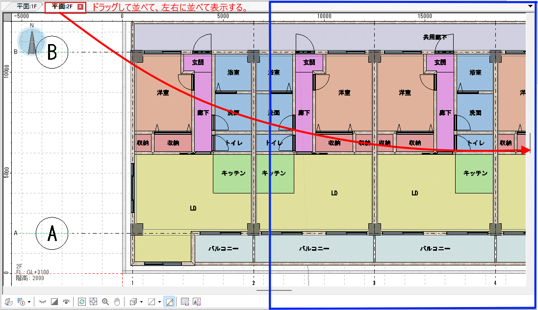
Task: Click the first view-sync icon in bottom toolbar
Action: coord(8,302)
